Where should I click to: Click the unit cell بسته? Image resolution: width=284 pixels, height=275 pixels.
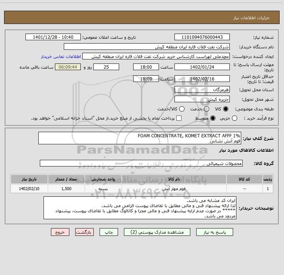[103, 189]
